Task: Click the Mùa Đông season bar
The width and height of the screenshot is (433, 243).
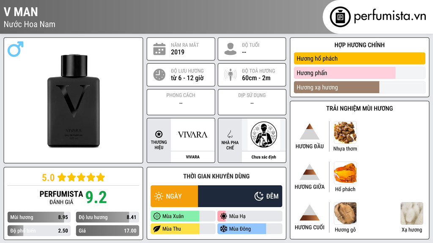Action: tap(249, 229)
